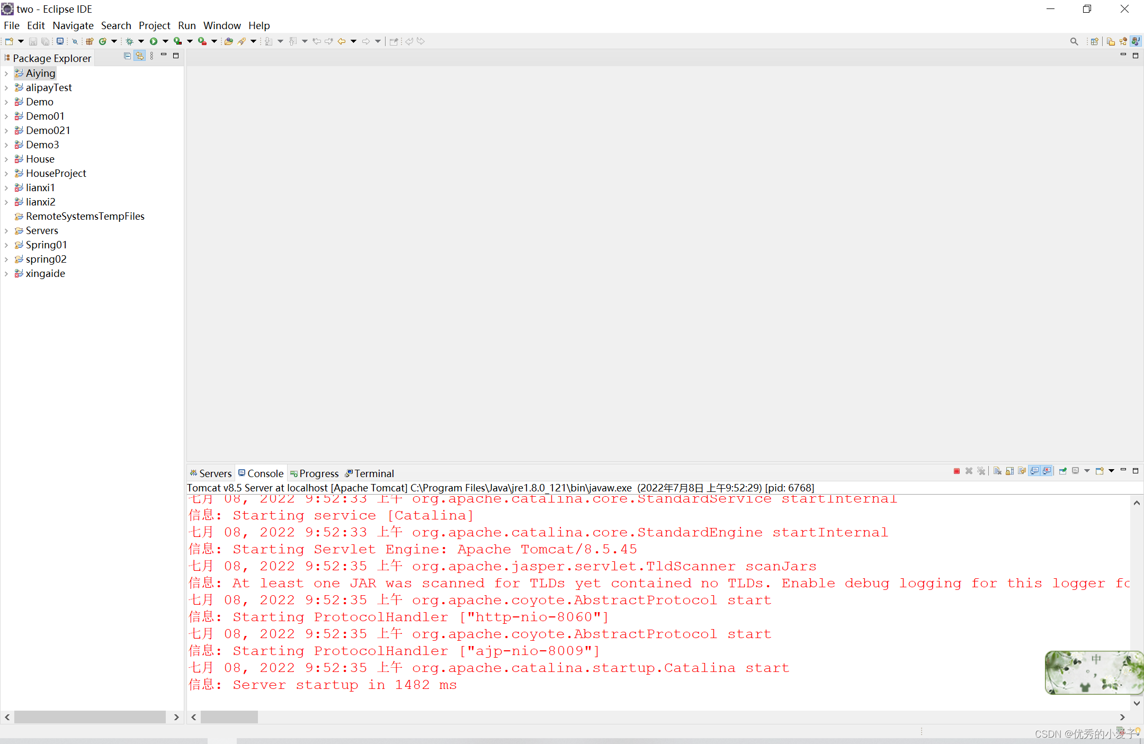Viewport: 1144px width, 744px height.
Task: Click the Debug bug icon in toolbar
Action: 129,41
